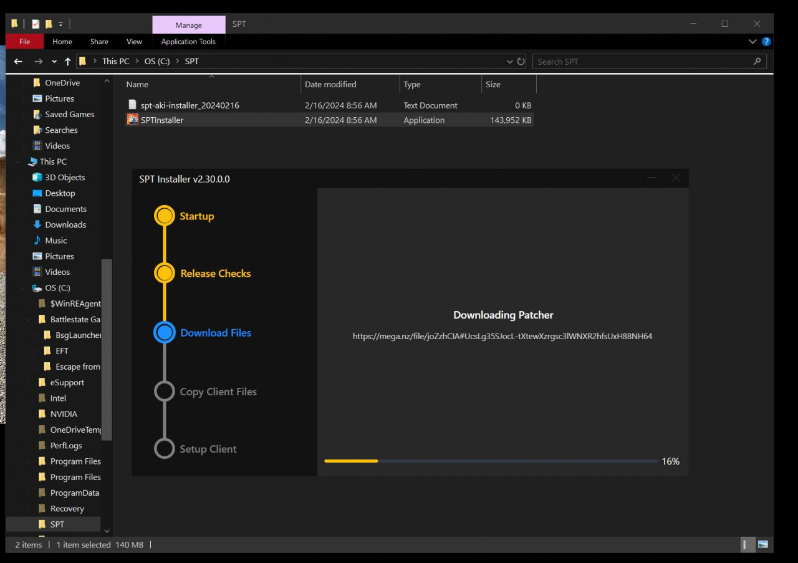
Task: Click the Startup step circle in installer
Action: click(165, 216)
